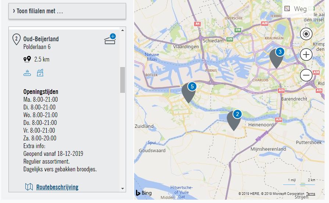Zoom in on the map

point(306,55)
